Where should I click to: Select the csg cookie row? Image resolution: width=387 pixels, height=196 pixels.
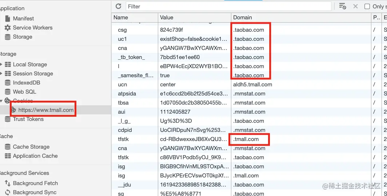point(249,30)
